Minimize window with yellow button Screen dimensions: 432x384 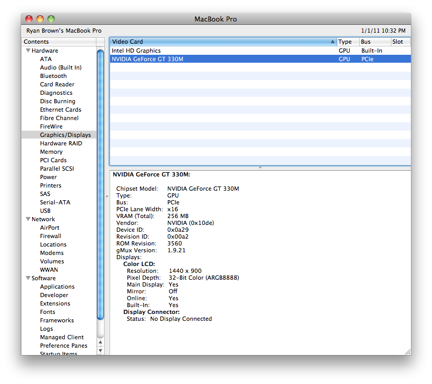tap(40, 19)
